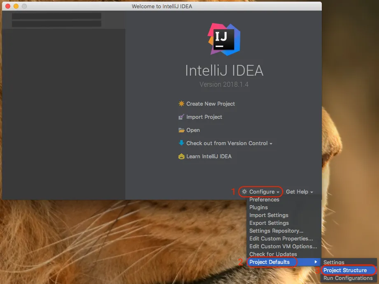Select Project Structure submenu item
This screenshot has width=379, height=284.
349,270
